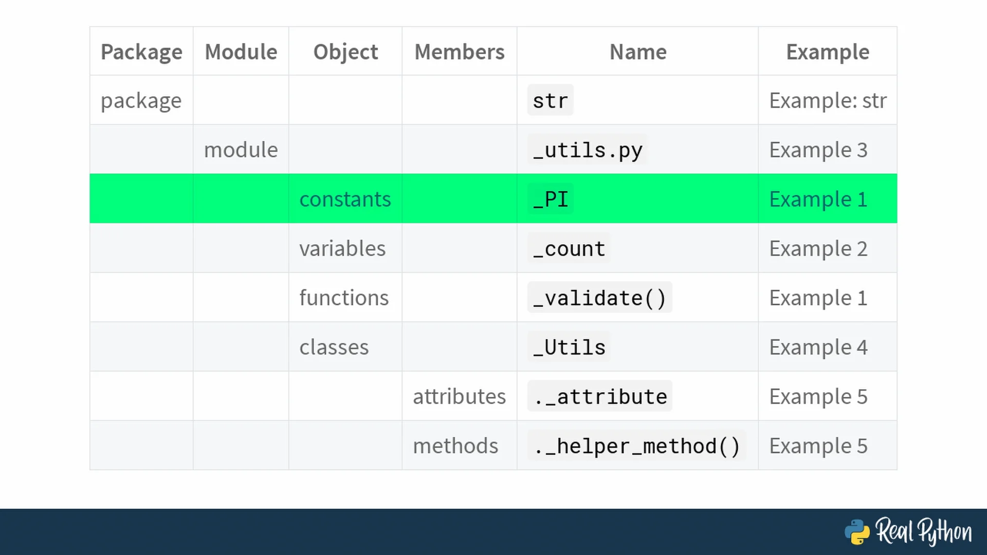Image resolution: width=987 pixels, height=555 pixels.
Task: Open Example 4 in the classes row
Action: (818, 347)
